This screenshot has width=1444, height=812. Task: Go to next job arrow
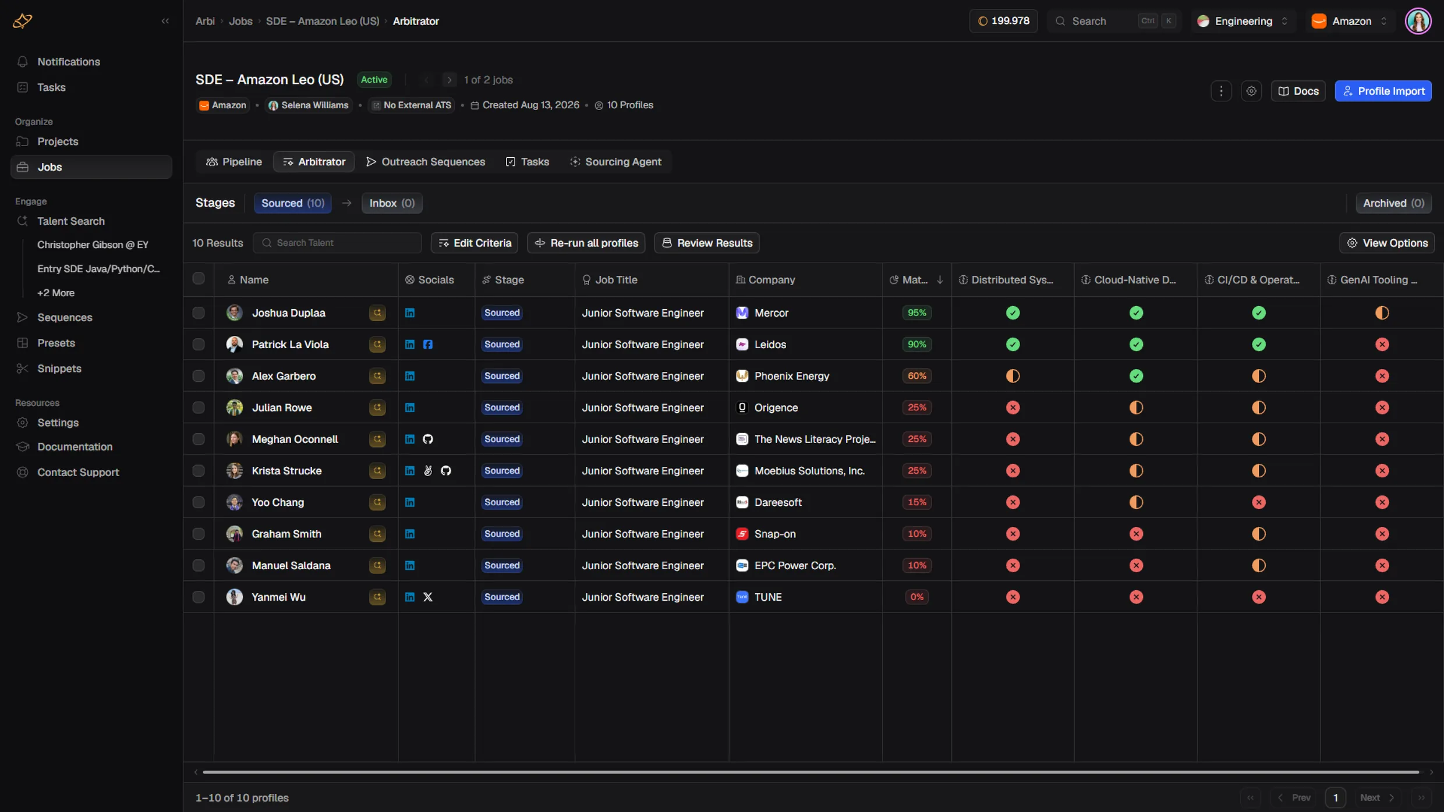pyautogui.click(x=449, y=80)
